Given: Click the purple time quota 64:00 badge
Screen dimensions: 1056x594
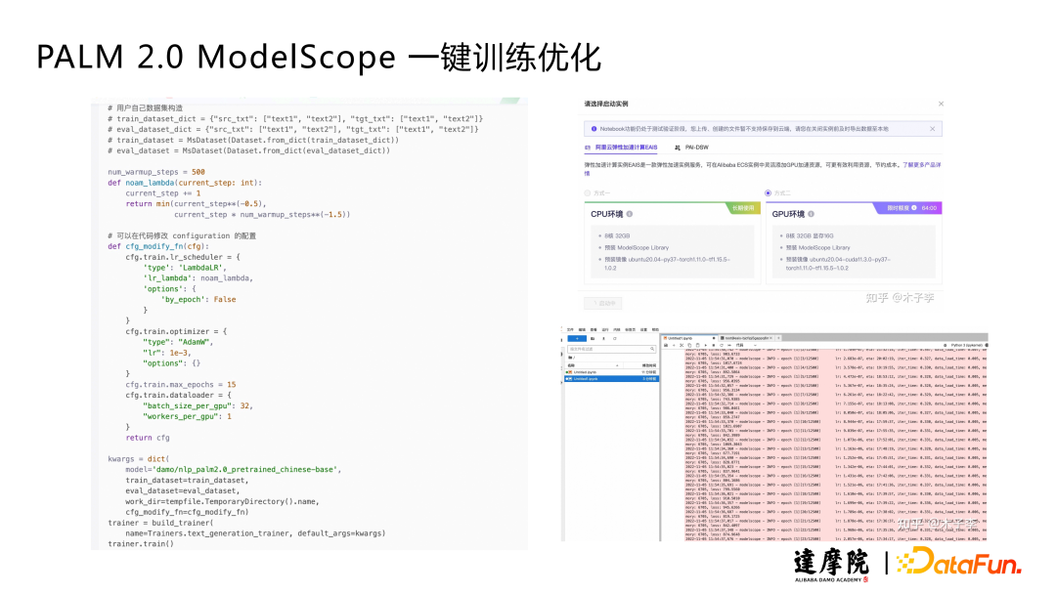Looking at the screenshot, I should click(907, 208).
